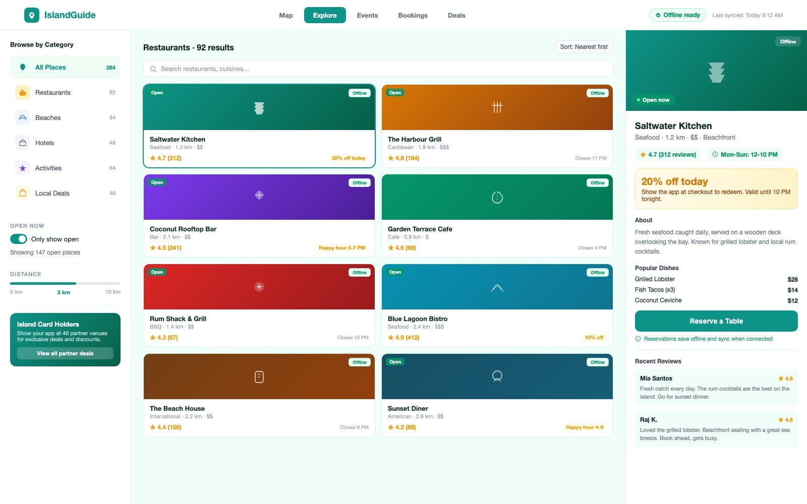Click the 4.7 (312 reviews) rating chip
Screen dimensions: 807x504
tap(668, 155)
